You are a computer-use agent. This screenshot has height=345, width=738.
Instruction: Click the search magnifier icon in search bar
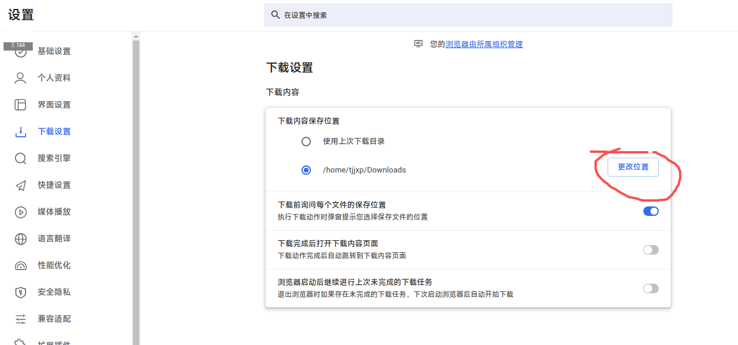(x=275, y=15)
